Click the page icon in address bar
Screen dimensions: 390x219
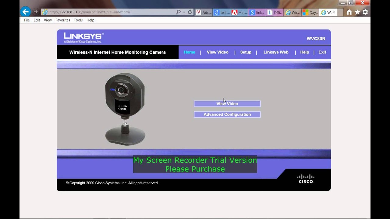pos(45,12)
